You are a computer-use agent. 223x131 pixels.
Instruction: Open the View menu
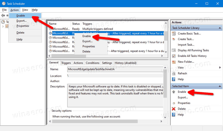tap(25, 10)
